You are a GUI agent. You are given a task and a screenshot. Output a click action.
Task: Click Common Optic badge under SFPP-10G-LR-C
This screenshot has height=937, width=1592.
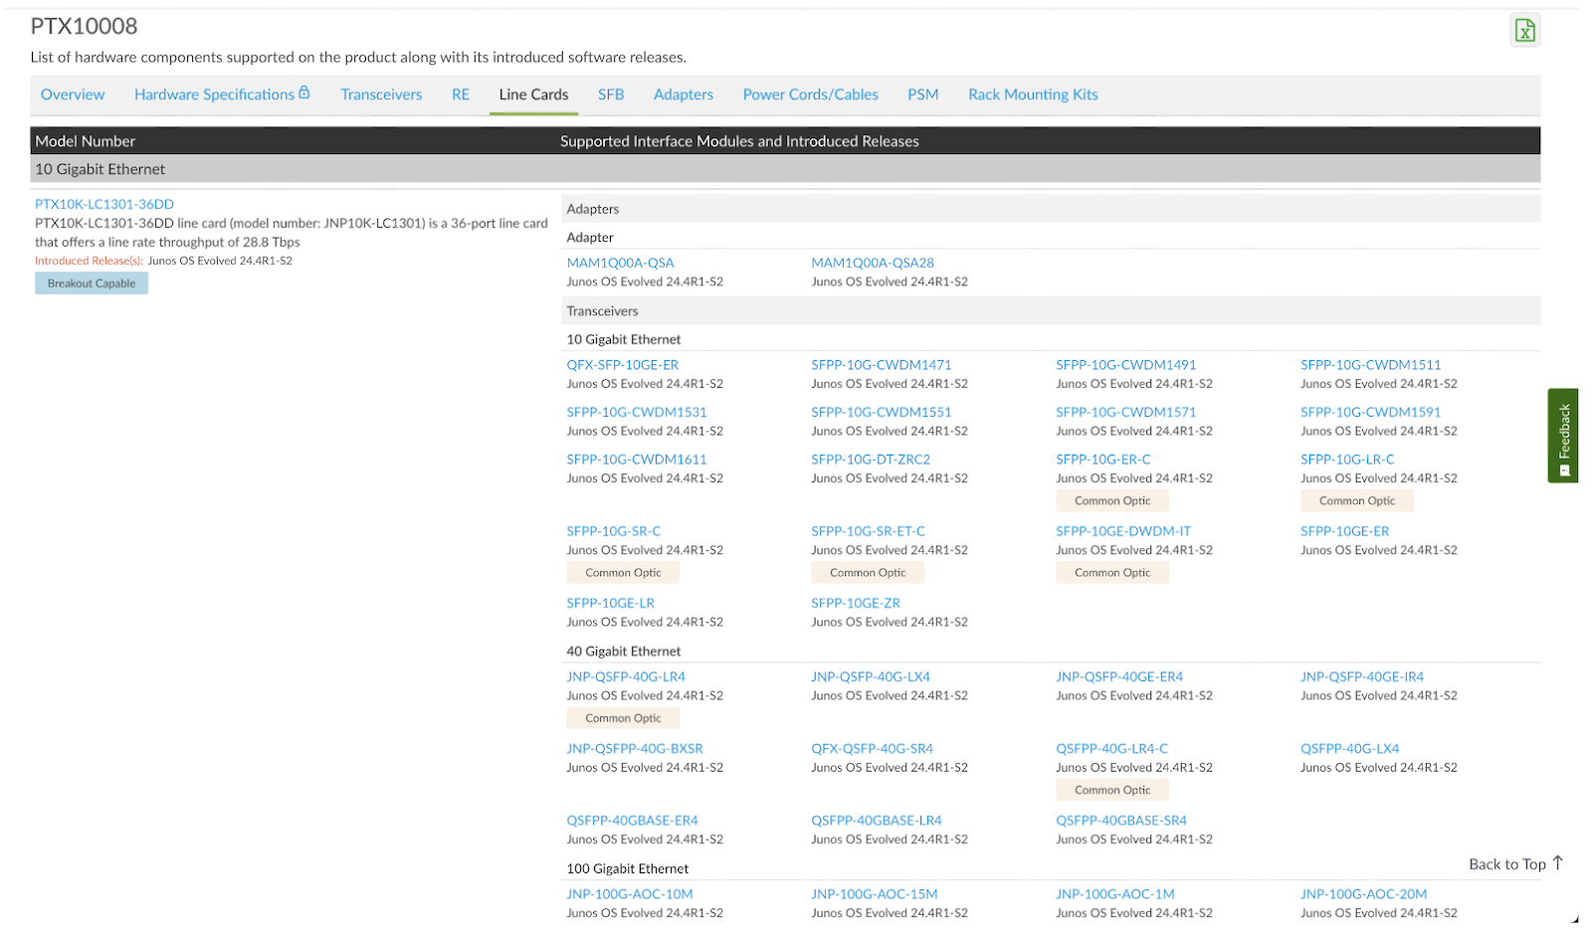tap(1357, 501)
